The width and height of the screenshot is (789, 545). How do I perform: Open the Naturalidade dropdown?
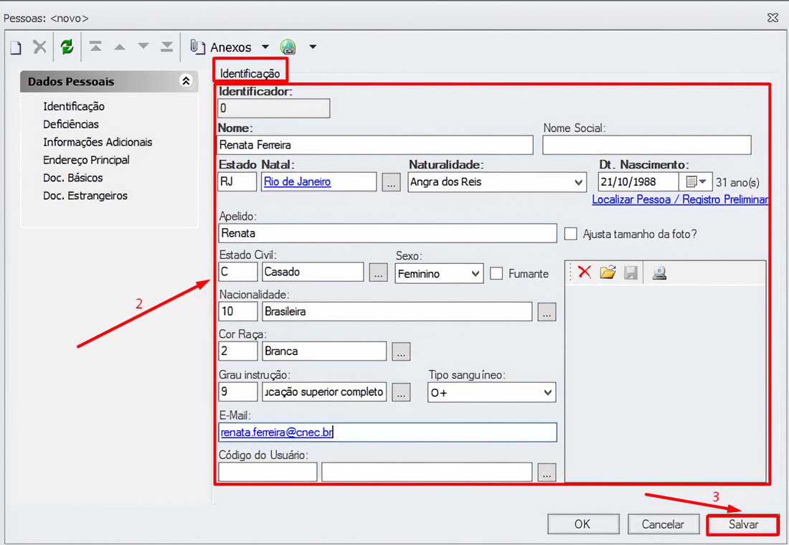click(x=579, y=182)
